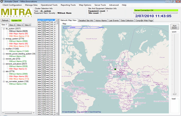Select site(1010) entry in list
Viewport: 181px width, 116px height.
coord(47,37)
